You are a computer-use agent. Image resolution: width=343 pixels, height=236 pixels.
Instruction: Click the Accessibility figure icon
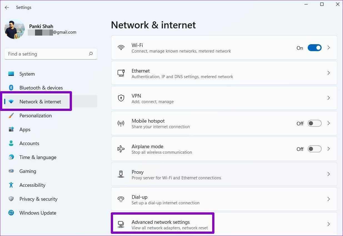(x=11, y=185)
